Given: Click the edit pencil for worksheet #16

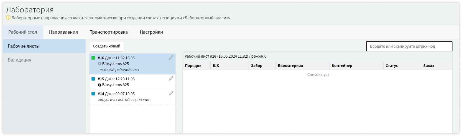Looking at the screenshot, I should [171, 57].
